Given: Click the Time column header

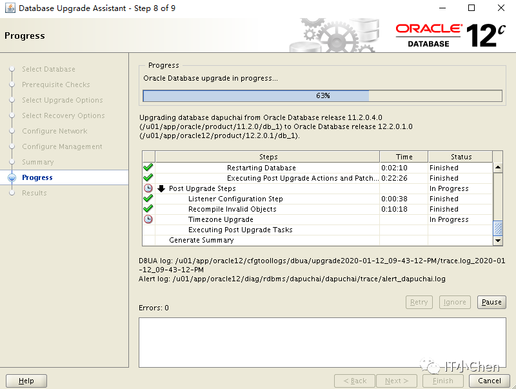Looking at the screenshot, I should pyautogui.click(x=404, y=157).
